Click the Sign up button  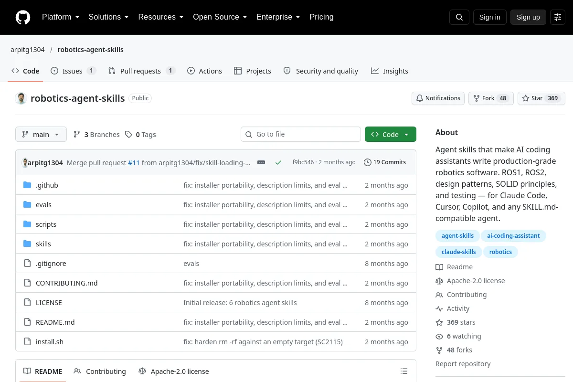528,17
